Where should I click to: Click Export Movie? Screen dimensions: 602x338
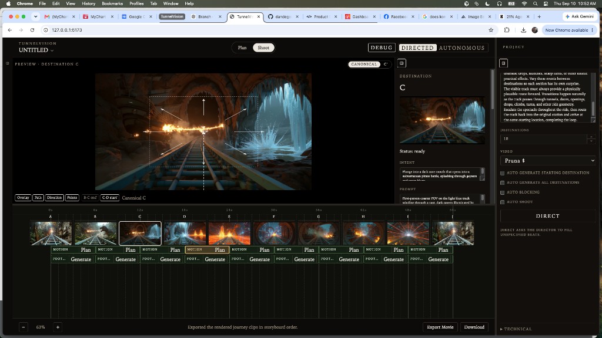pos(440,327)
